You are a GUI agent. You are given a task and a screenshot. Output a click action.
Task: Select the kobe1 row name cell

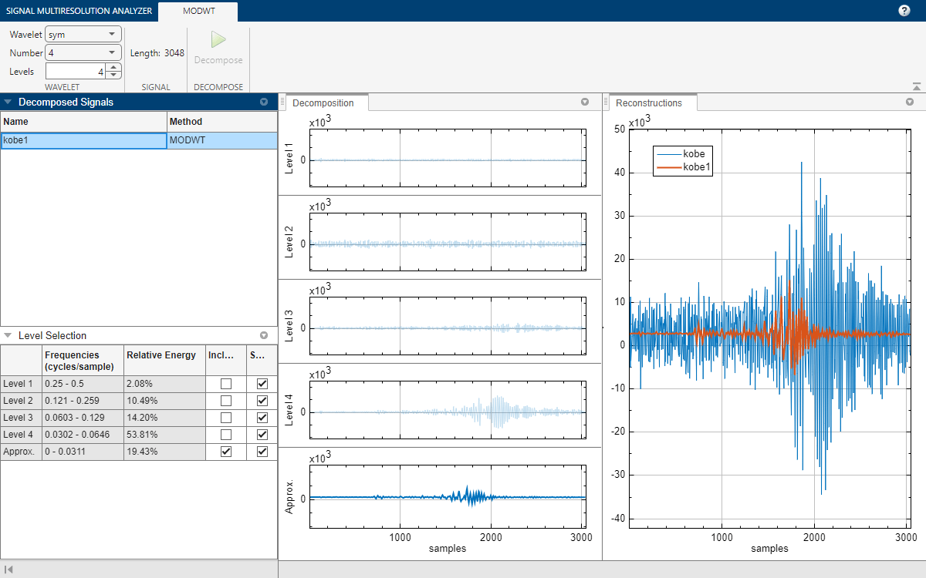[x=83, y=140]
